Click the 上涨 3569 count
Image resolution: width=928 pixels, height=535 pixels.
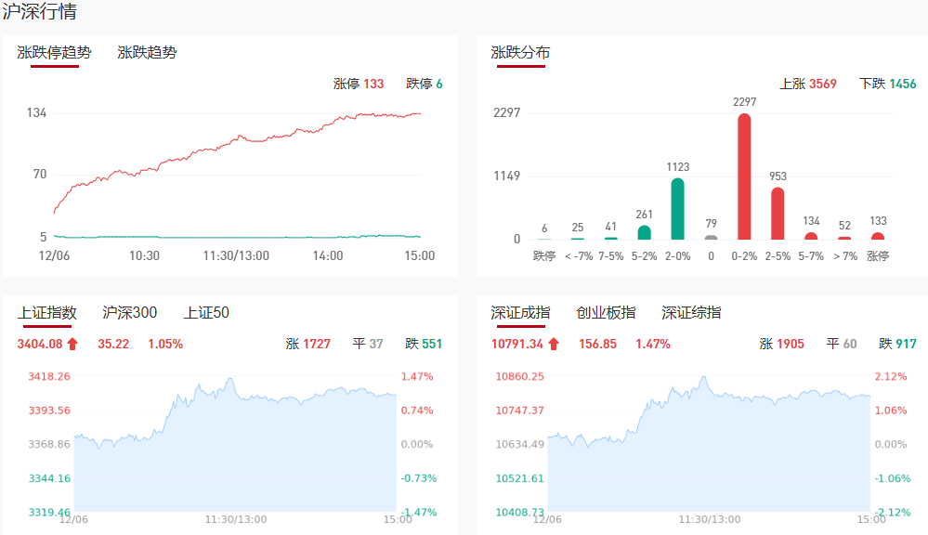pos(808,84)
